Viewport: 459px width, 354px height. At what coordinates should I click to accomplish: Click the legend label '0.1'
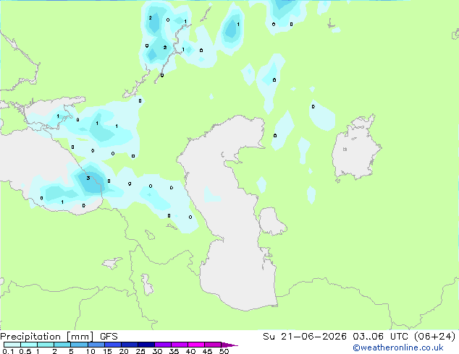pos(8,351)
